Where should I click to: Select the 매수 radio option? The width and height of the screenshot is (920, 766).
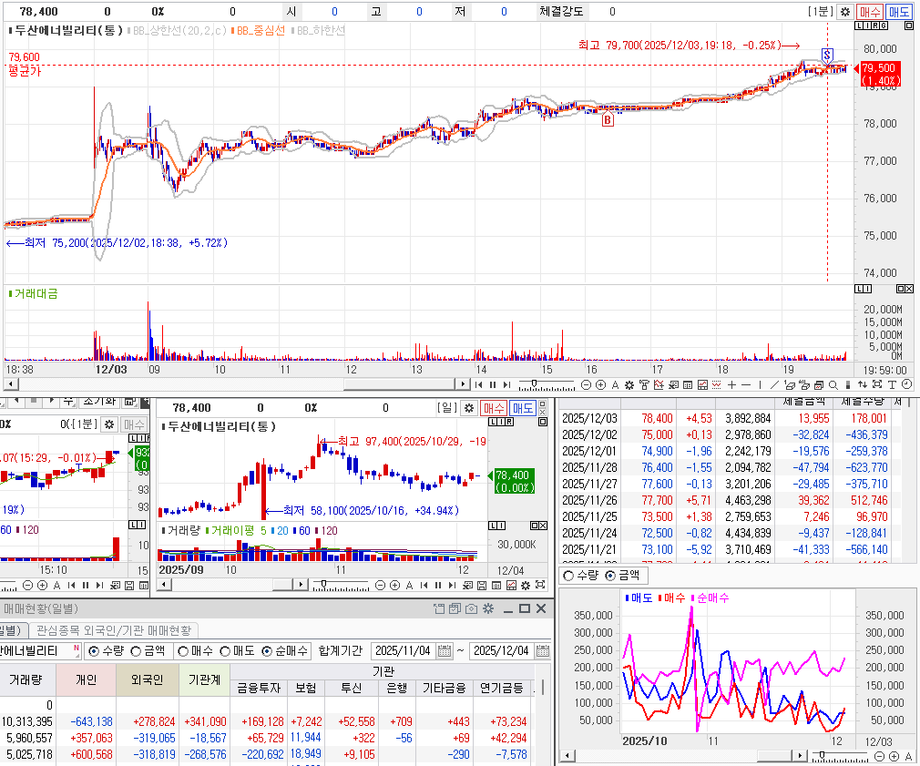coord(182,651)
